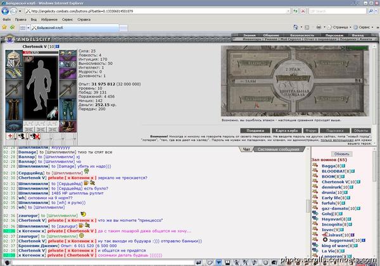Click the clock icon in chat bar

point(265,263)
